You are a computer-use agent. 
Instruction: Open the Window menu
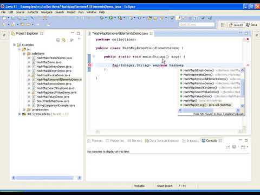pos(91,12)
